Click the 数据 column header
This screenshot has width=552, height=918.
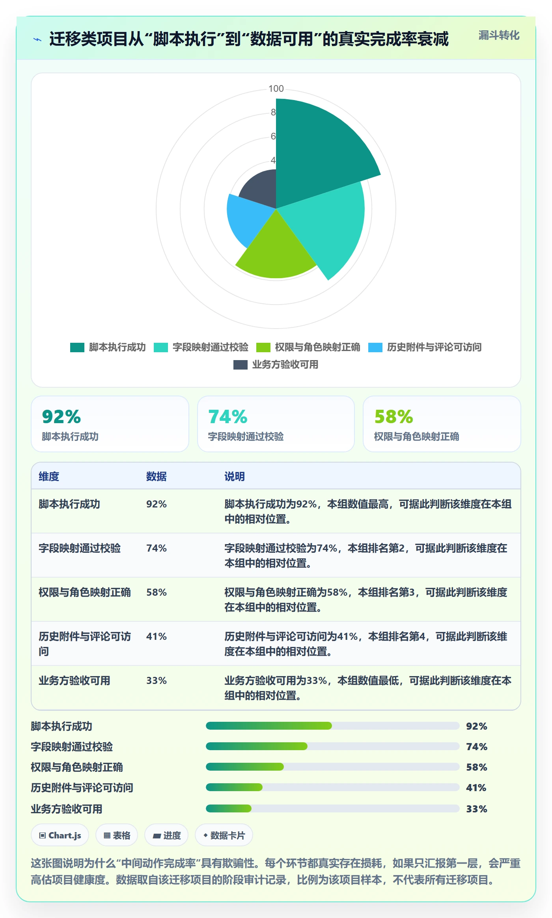[157, 476]
